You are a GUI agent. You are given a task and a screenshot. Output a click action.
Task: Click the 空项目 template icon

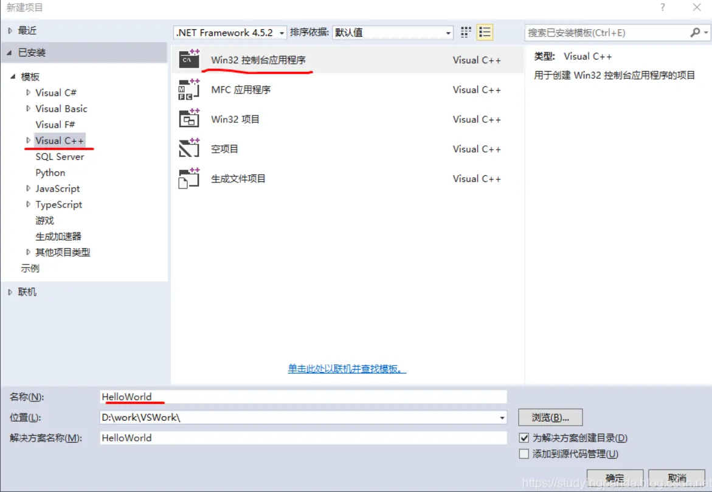click(189, 148)
